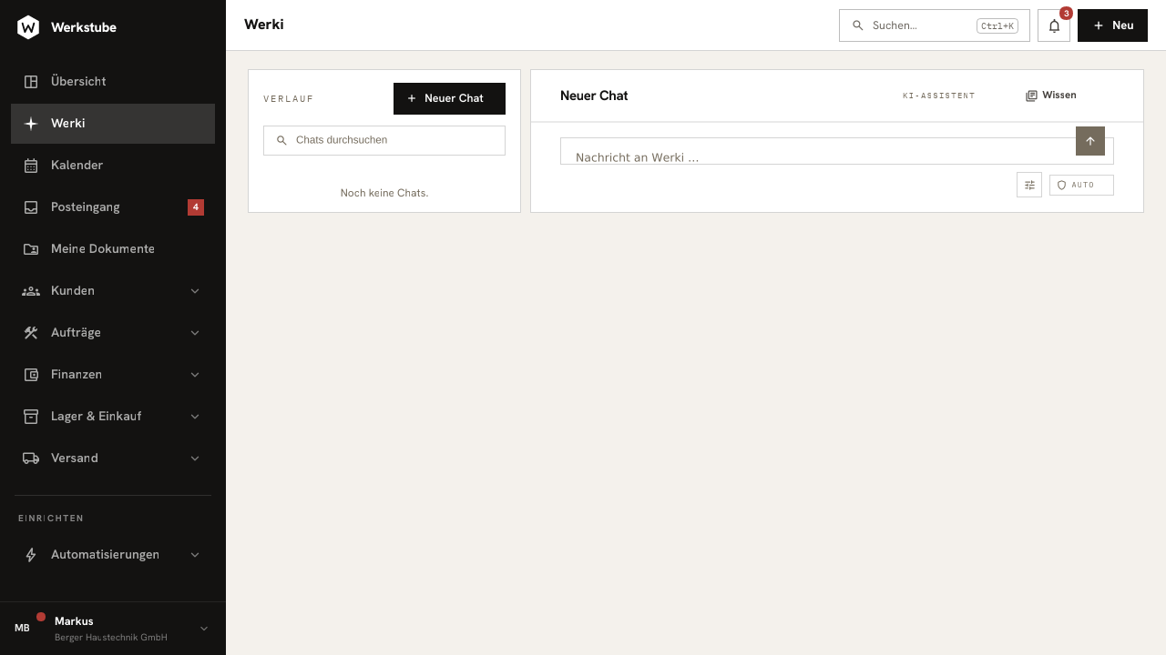Expand the Automatisierungen chevron
1166x655 pixels.
(x=195, y=555)
